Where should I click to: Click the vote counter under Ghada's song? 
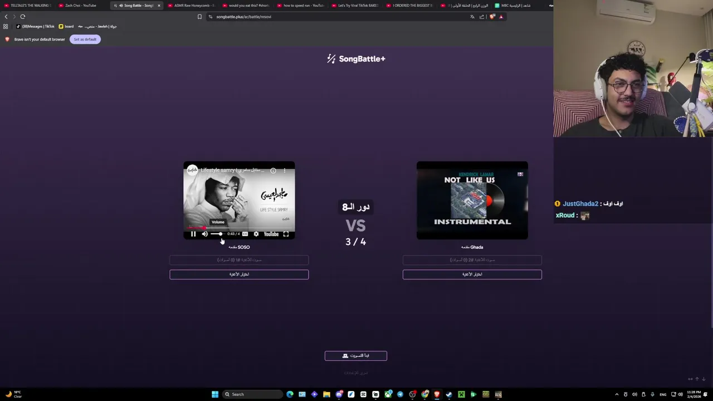(x=472, y=260)
